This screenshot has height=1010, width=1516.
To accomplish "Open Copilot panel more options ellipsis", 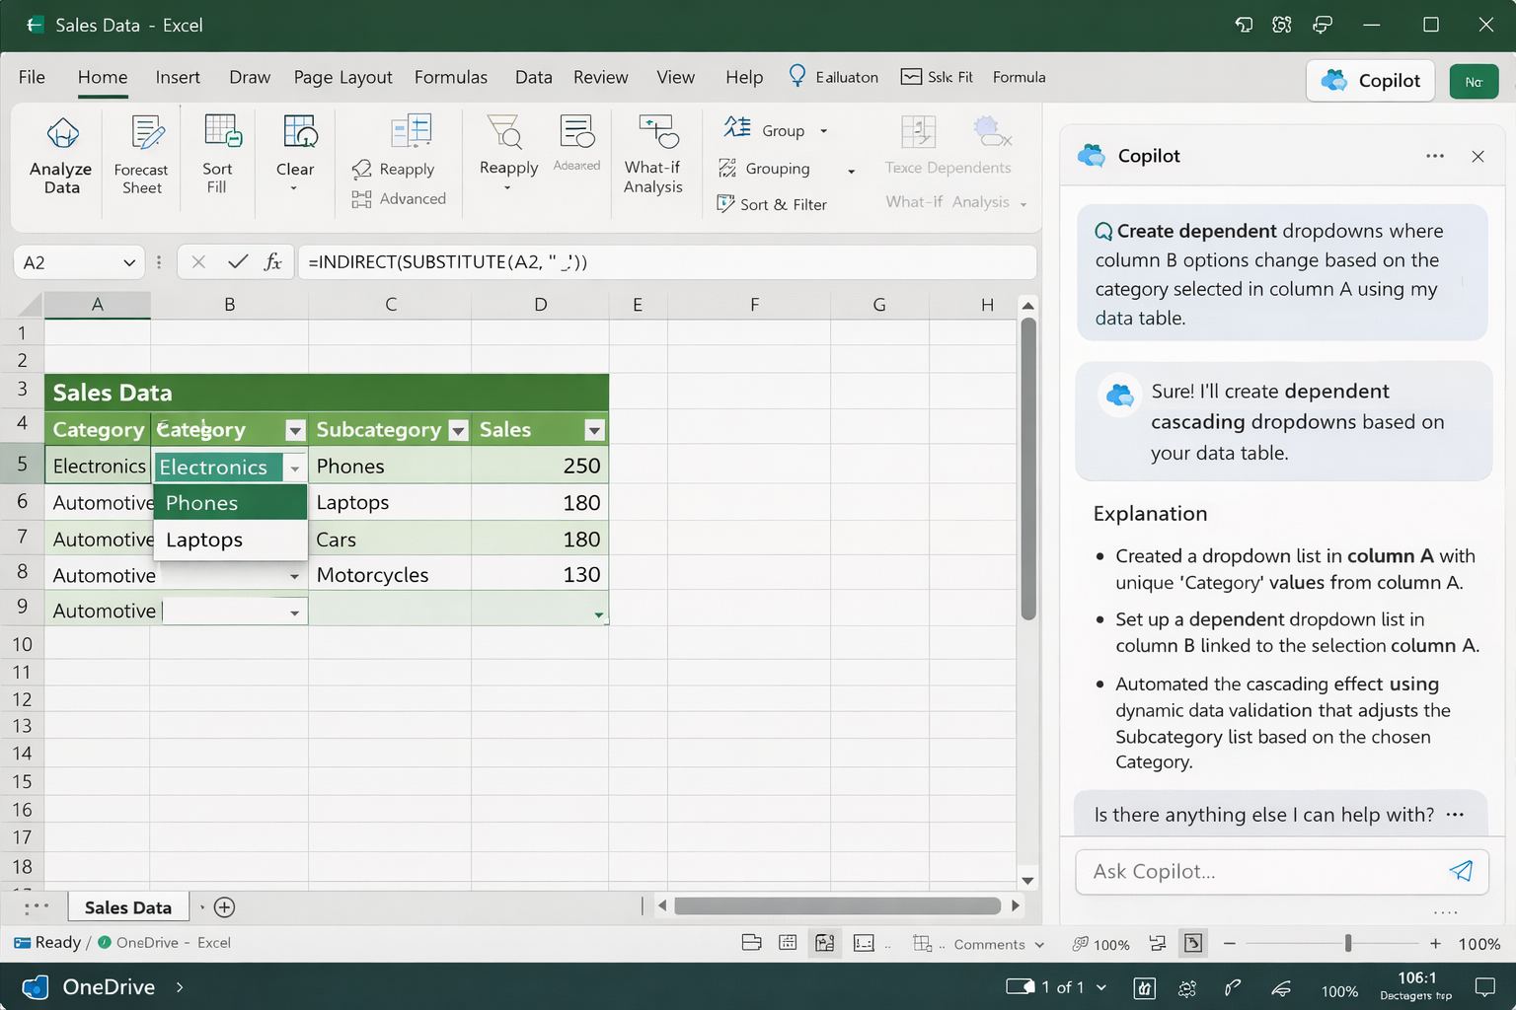I will coord(1434,156).
